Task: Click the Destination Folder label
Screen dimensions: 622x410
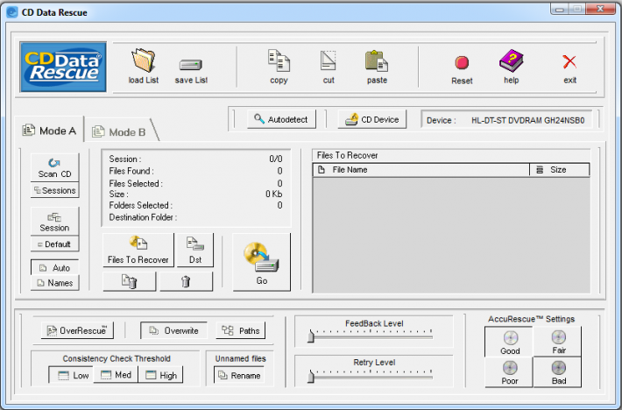Action: point(143,217)
